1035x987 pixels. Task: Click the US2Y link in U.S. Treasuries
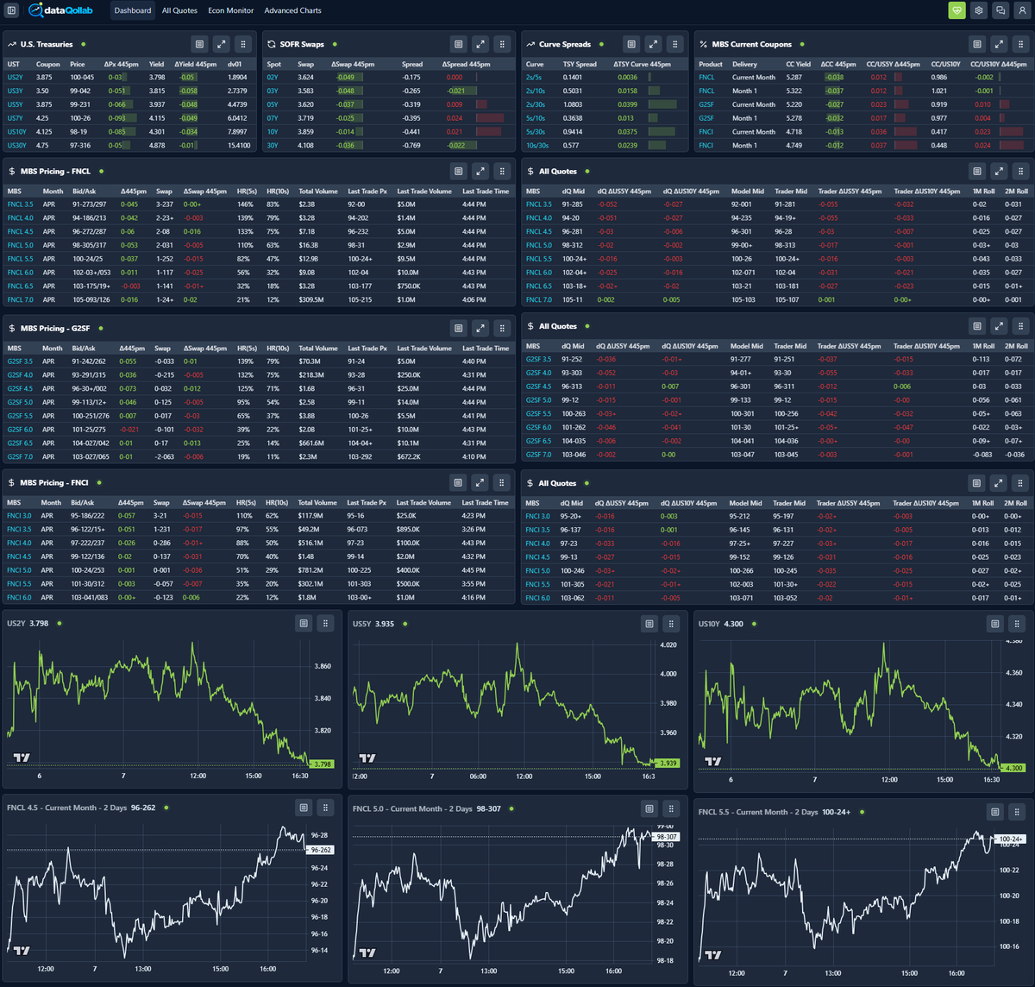pyautogui.click(x=15, y=77)
